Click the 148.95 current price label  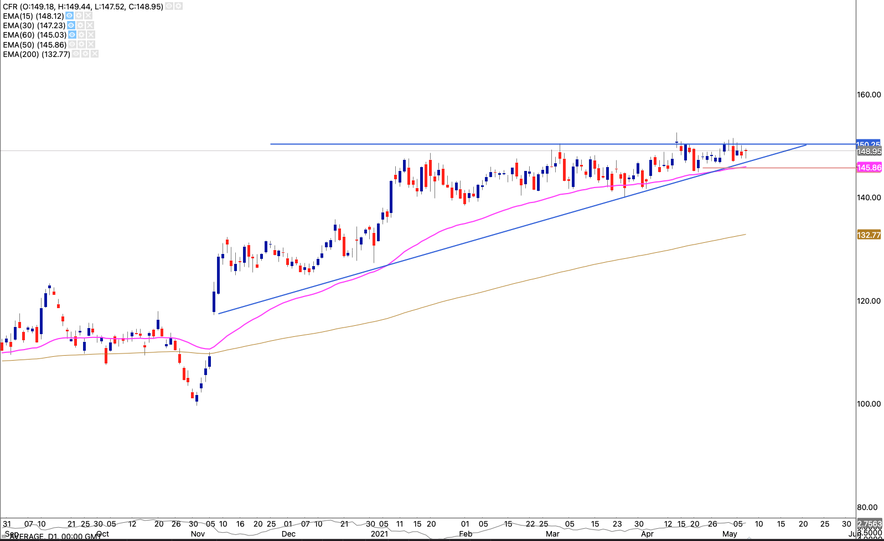869,152
